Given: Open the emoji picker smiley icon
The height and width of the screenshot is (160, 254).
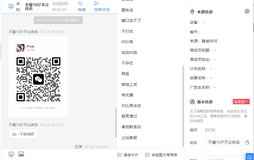Looking at the screenshot, I should click(x=11, y=154).
